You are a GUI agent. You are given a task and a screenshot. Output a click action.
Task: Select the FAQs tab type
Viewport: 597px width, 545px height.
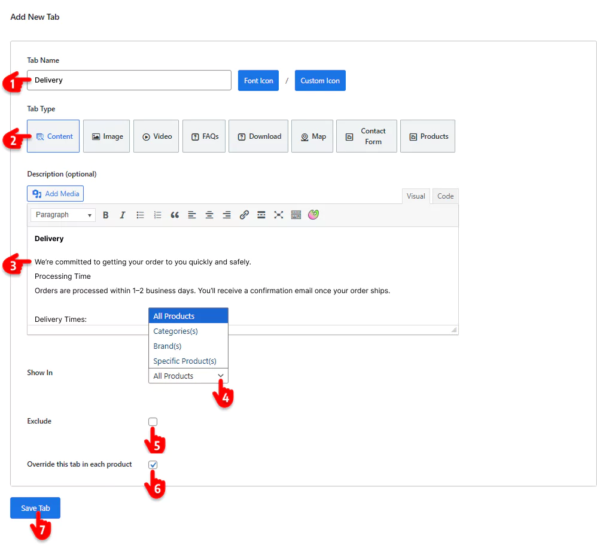point(204,136)
